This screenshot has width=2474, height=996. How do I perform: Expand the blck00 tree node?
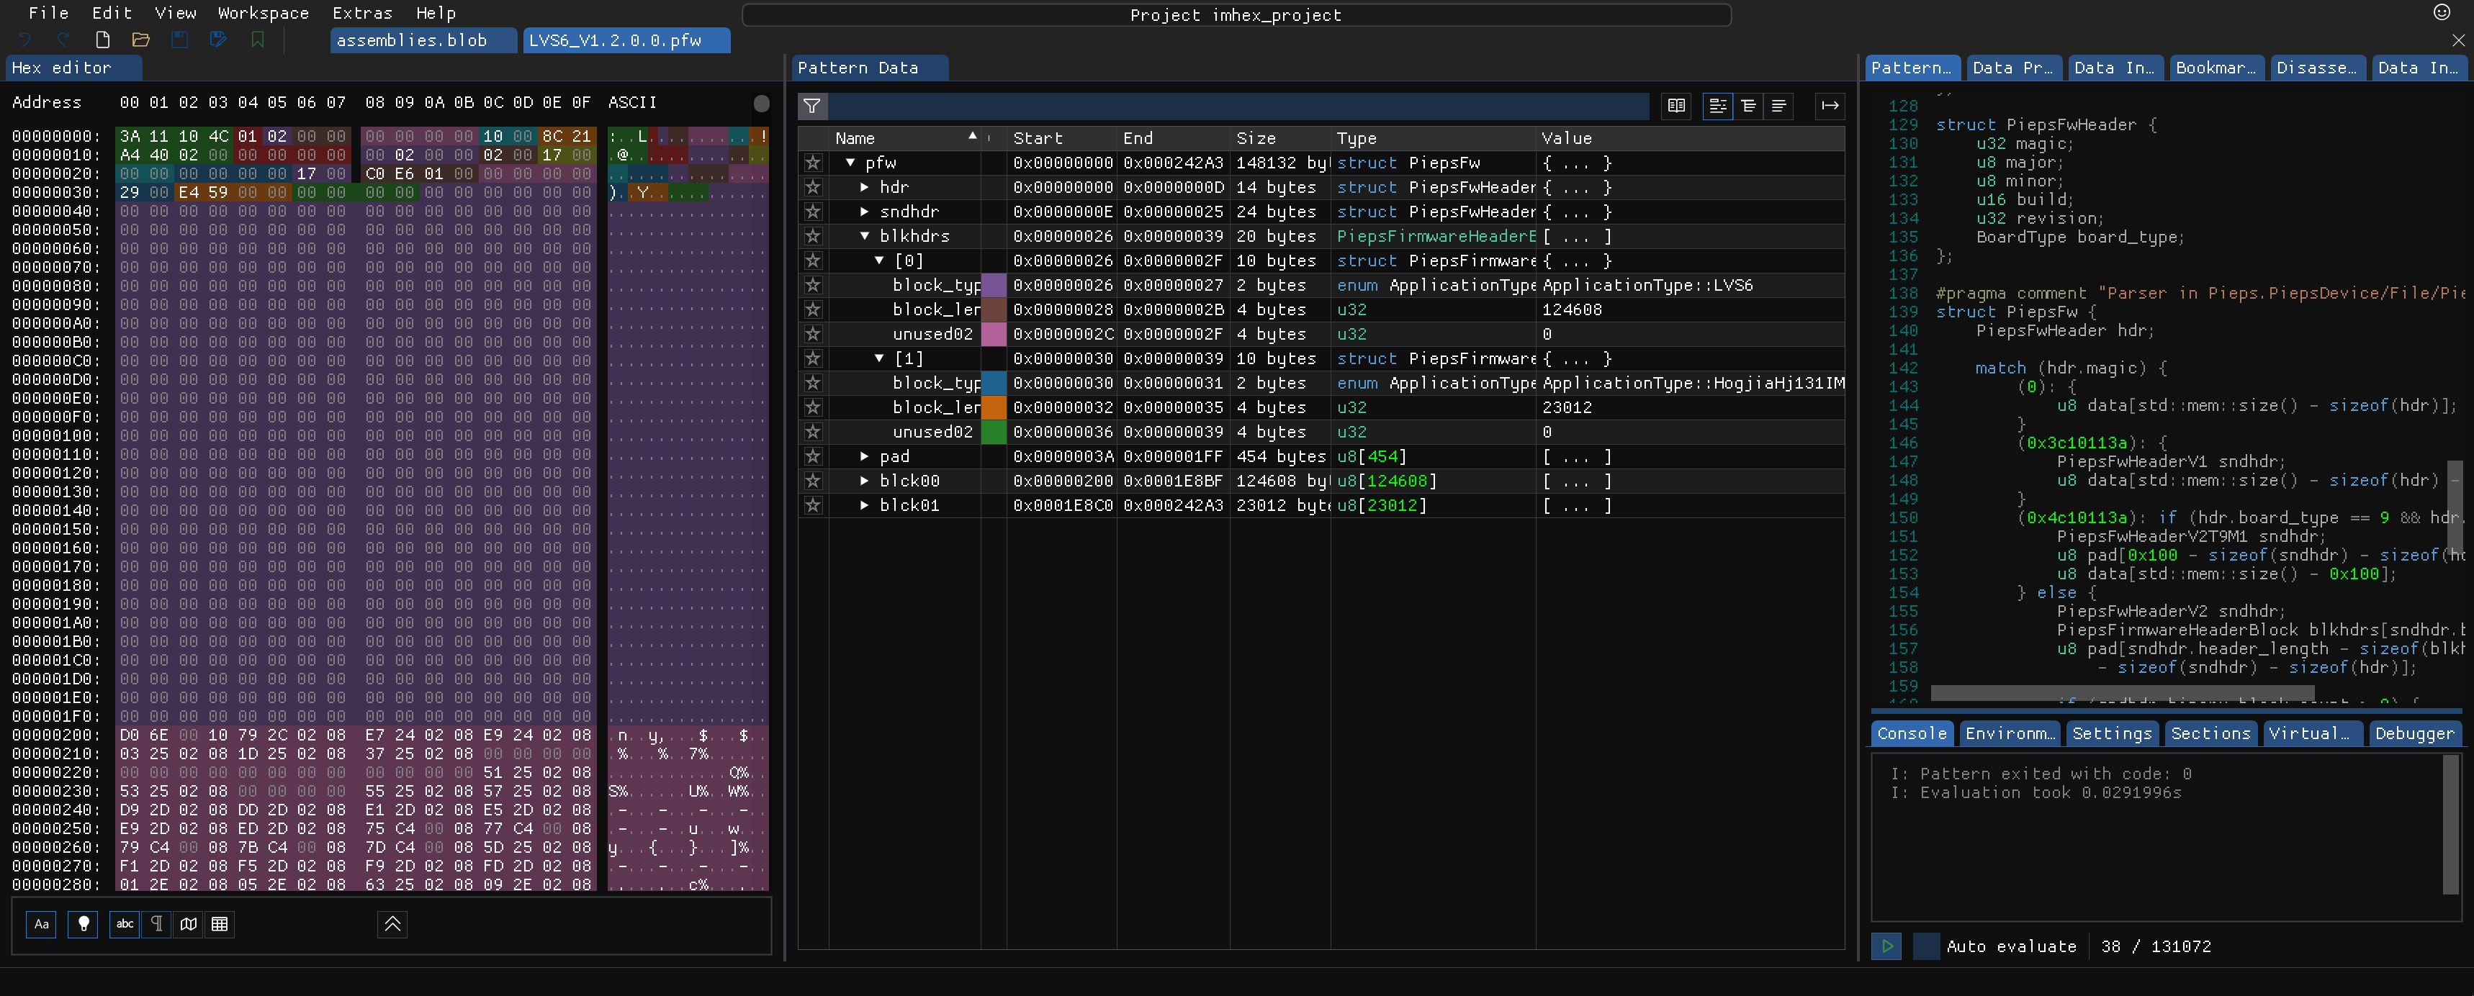(865, 481)
